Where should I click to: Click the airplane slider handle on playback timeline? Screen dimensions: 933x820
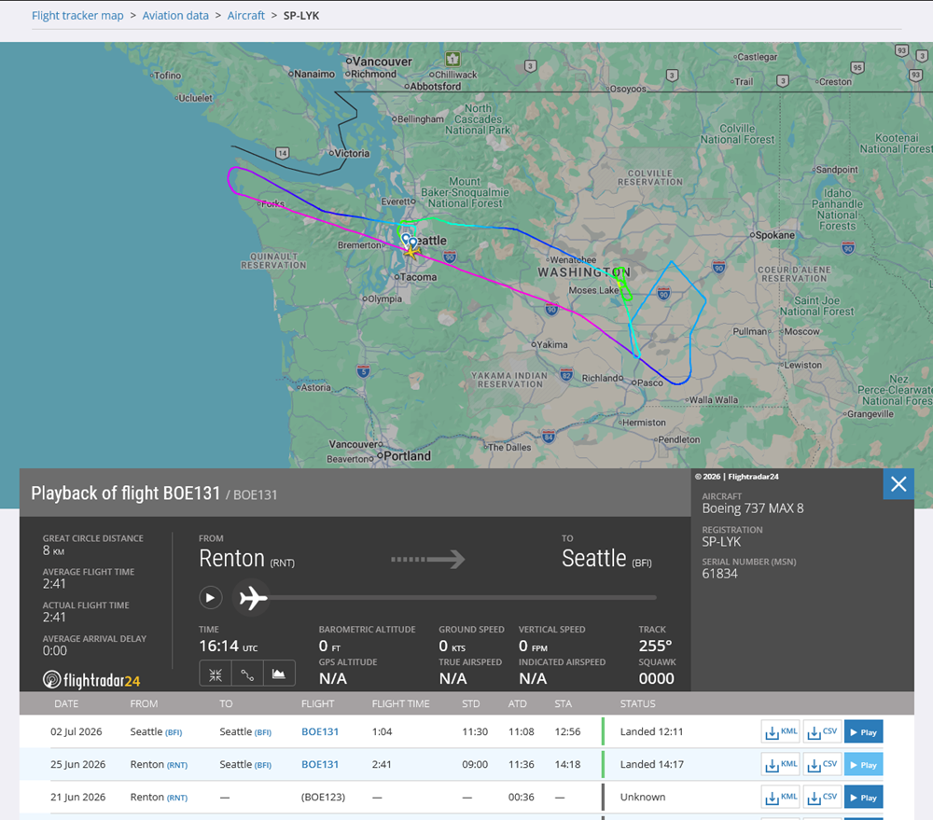click(x=253, y=597)
